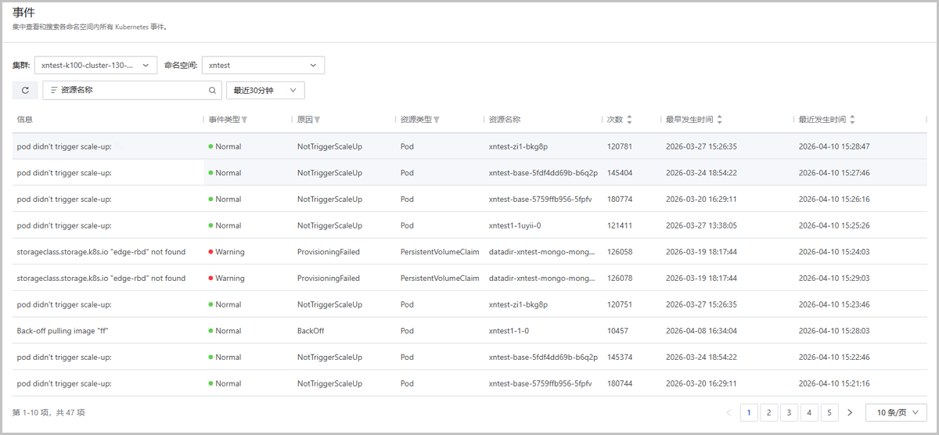Click the 资源名称 search input field
The width and height of the screenshot is (939, 435).
click(129, 91)
